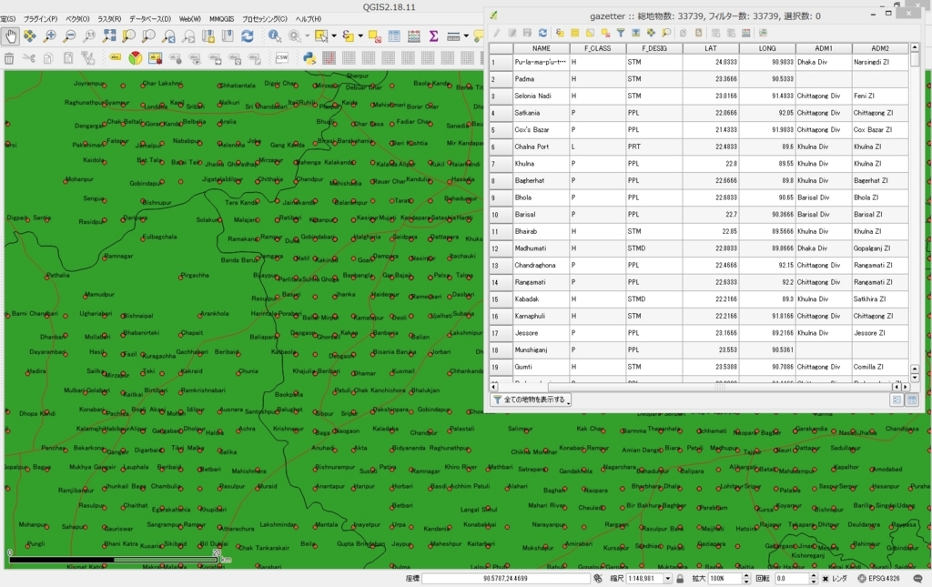Viewport: 932px width, 587px height.
Task: Open the Vector menu
Action: [x=77, y=19]
